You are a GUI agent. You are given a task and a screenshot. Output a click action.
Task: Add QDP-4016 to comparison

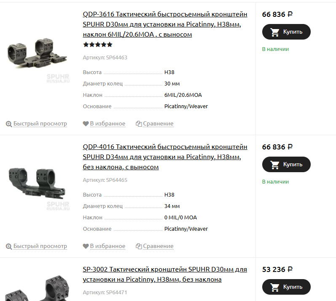tap(158, 246)
